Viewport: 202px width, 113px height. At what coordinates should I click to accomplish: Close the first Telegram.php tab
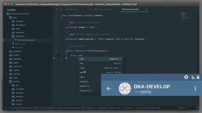[x=89, y=9]
